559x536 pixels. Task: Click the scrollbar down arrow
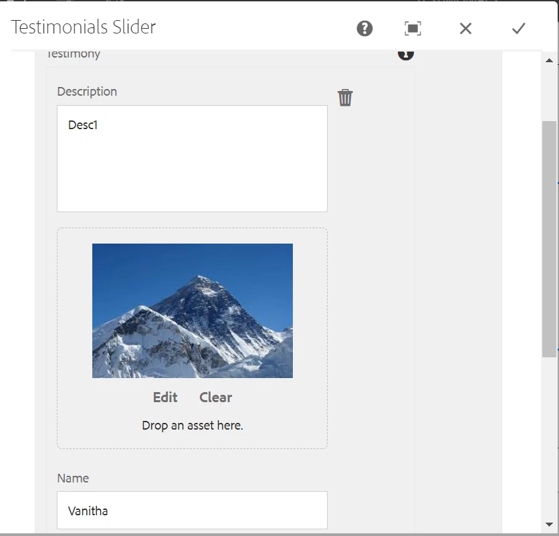(549, 524)
